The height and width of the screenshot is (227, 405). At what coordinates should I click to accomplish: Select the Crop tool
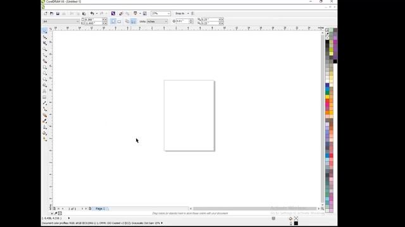click(x=45, y=44)
